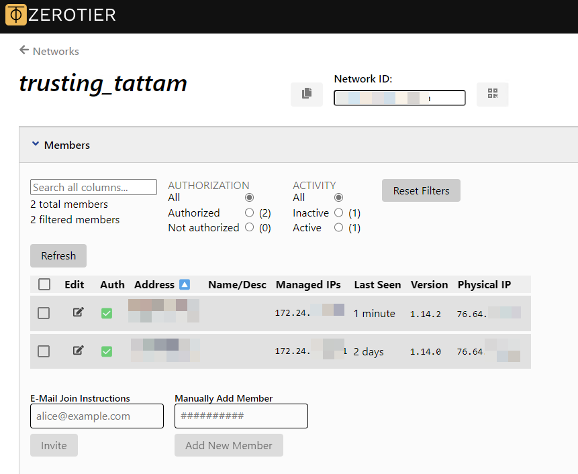The image size is (578, 474).
Task: Select the All authorization filter
Action: tap(248, 197)
